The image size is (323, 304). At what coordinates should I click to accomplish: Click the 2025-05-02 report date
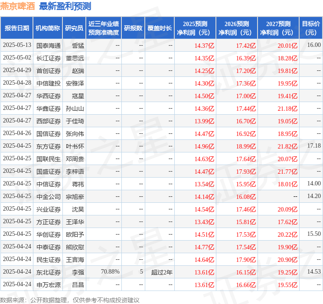17,57
